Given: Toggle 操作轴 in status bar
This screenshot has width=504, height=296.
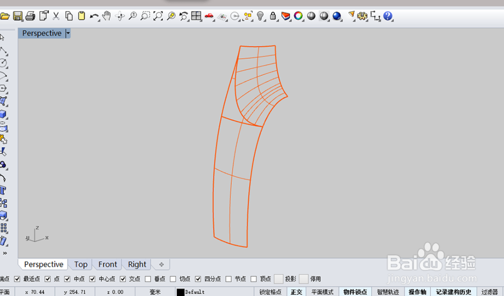Looking at the screenshot, I should click(417, 292).
